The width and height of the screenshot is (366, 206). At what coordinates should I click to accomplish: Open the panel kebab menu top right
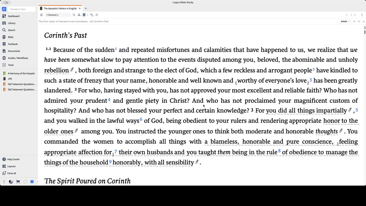coord(362,15)
